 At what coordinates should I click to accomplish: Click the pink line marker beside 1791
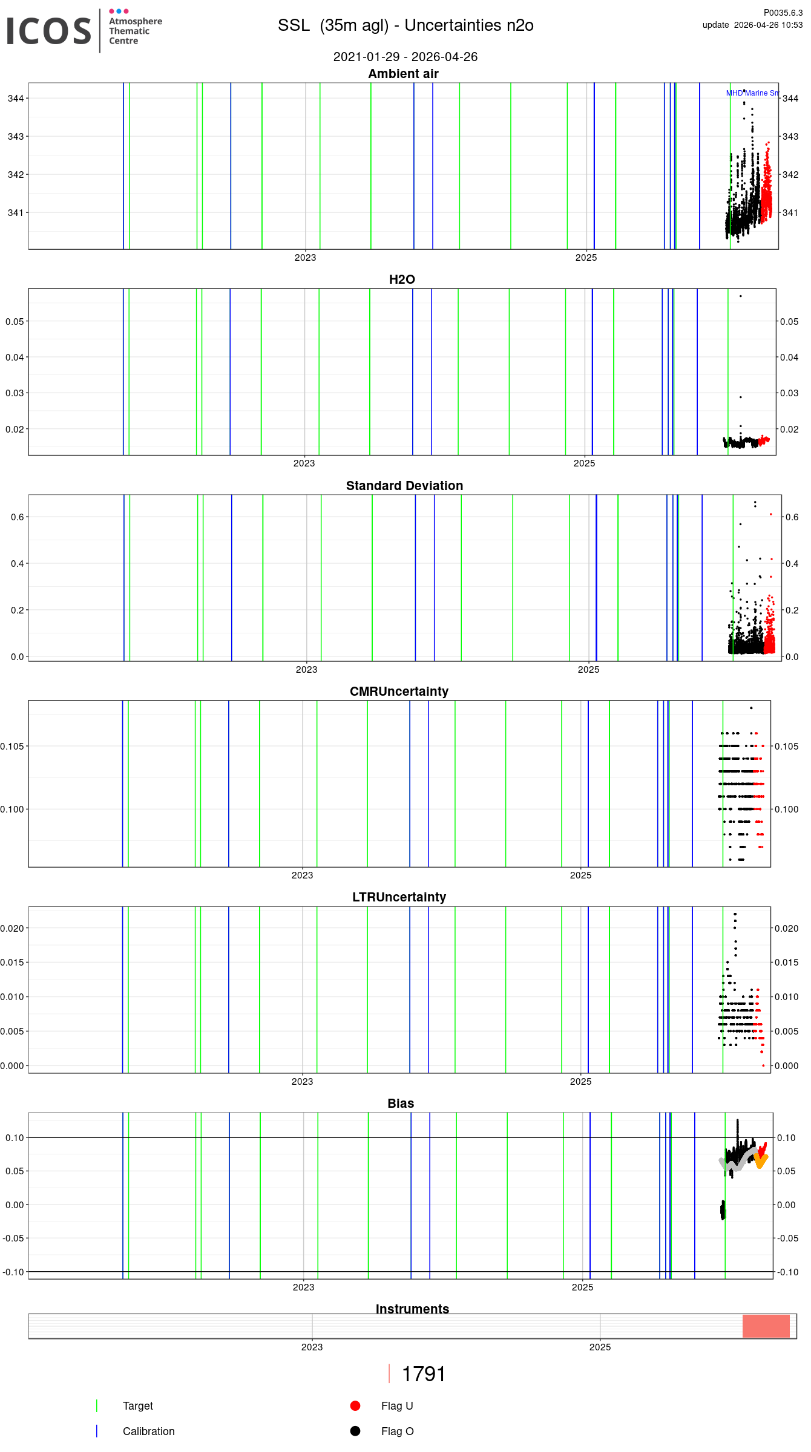(x=389, y=1373)
